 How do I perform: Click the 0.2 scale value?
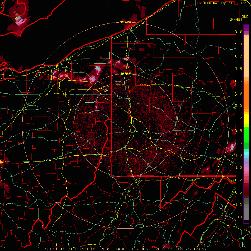tap(238, 180)
